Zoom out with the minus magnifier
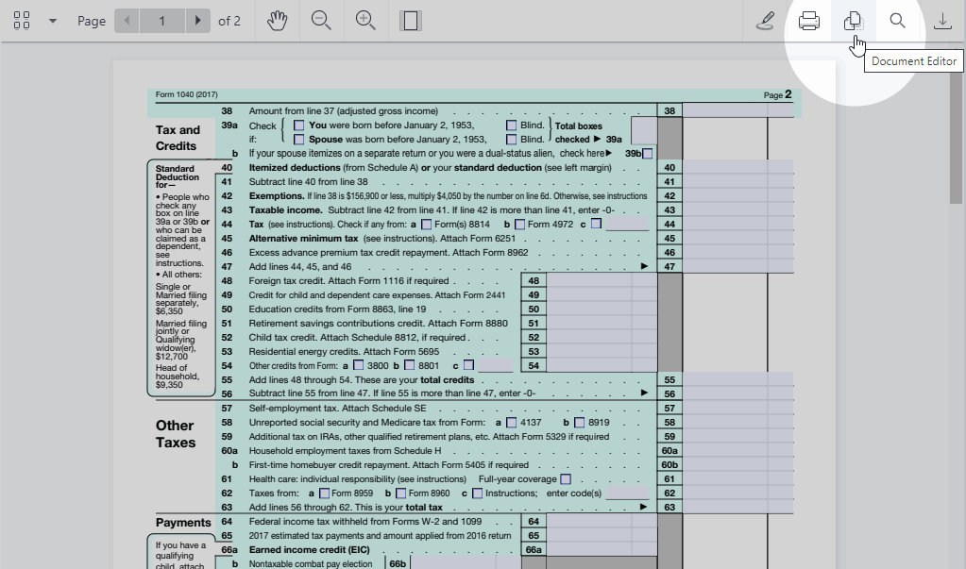Viewport: 966px width, 569px height. pos(321,21)
